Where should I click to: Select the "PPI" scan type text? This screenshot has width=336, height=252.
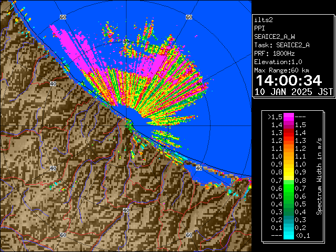(259, 28)
